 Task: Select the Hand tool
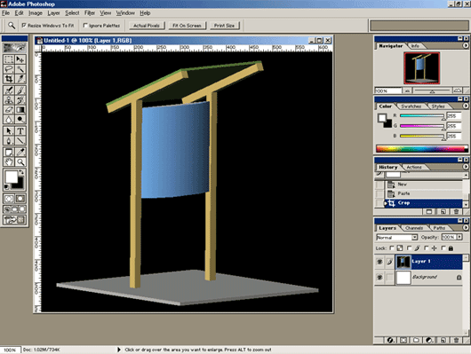pyautogui.click(x=9, y=162)
